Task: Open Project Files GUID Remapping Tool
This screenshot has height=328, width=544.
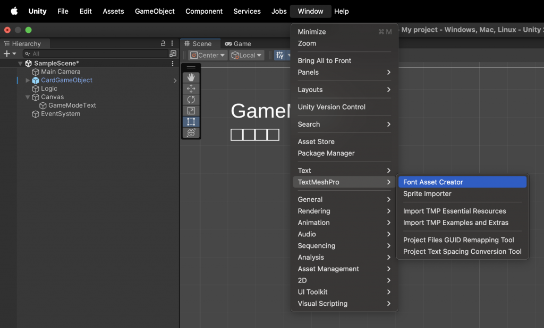Action: 462,240
